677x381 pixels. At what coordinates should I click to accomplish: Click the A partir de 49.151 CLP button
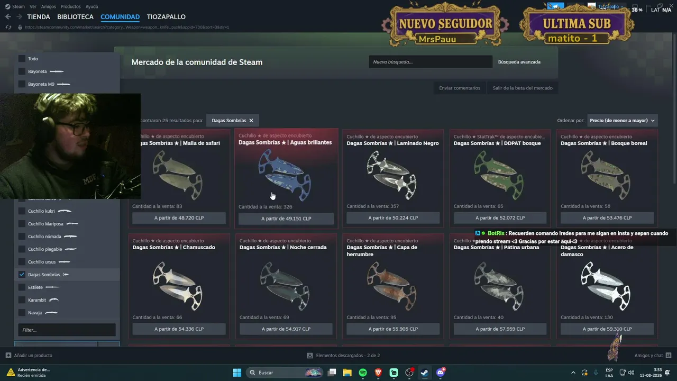[x=286, y=219]
